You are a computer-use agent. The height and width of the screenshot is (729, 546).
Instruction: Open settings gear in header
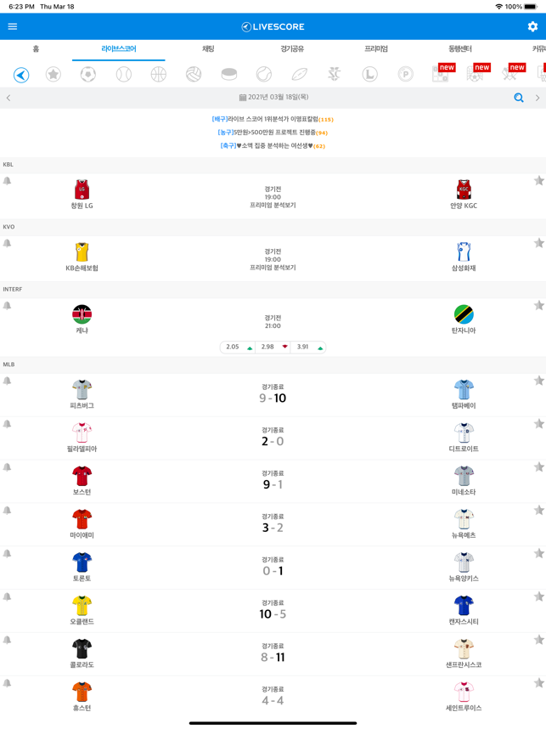[x=532, y=26]
